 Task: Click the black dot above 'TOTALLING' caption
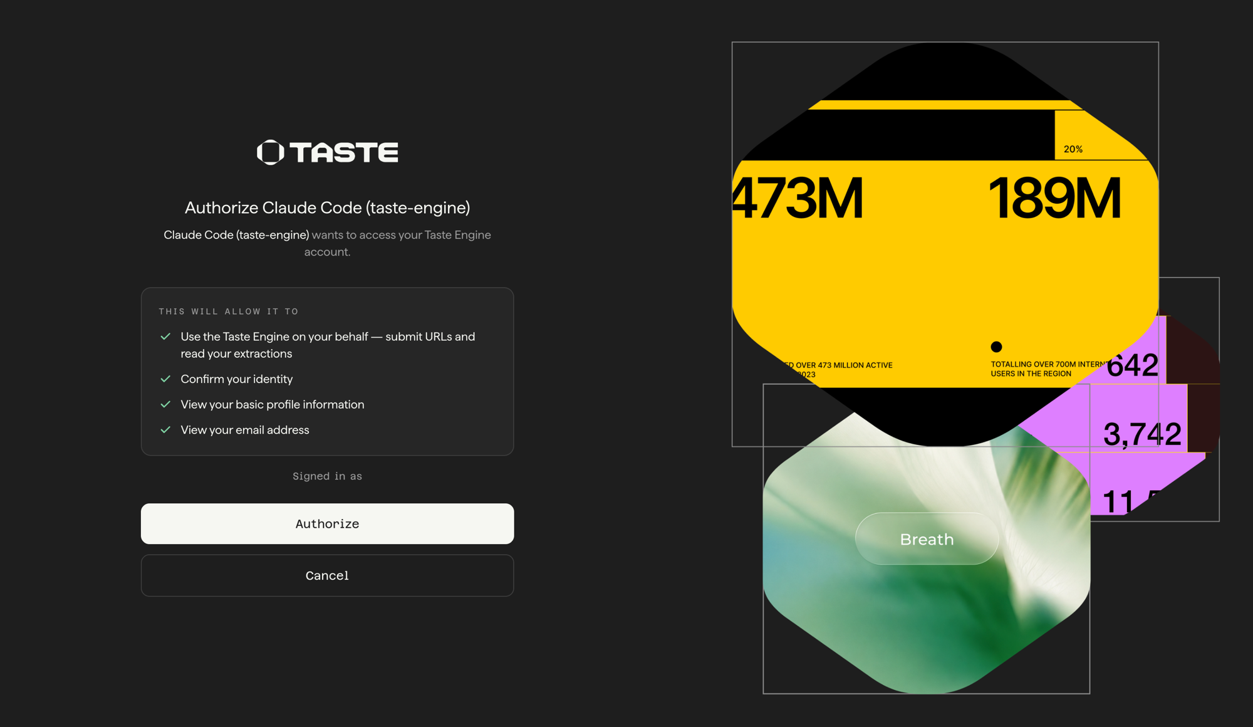pyautogui.click(x=996, y=347)
